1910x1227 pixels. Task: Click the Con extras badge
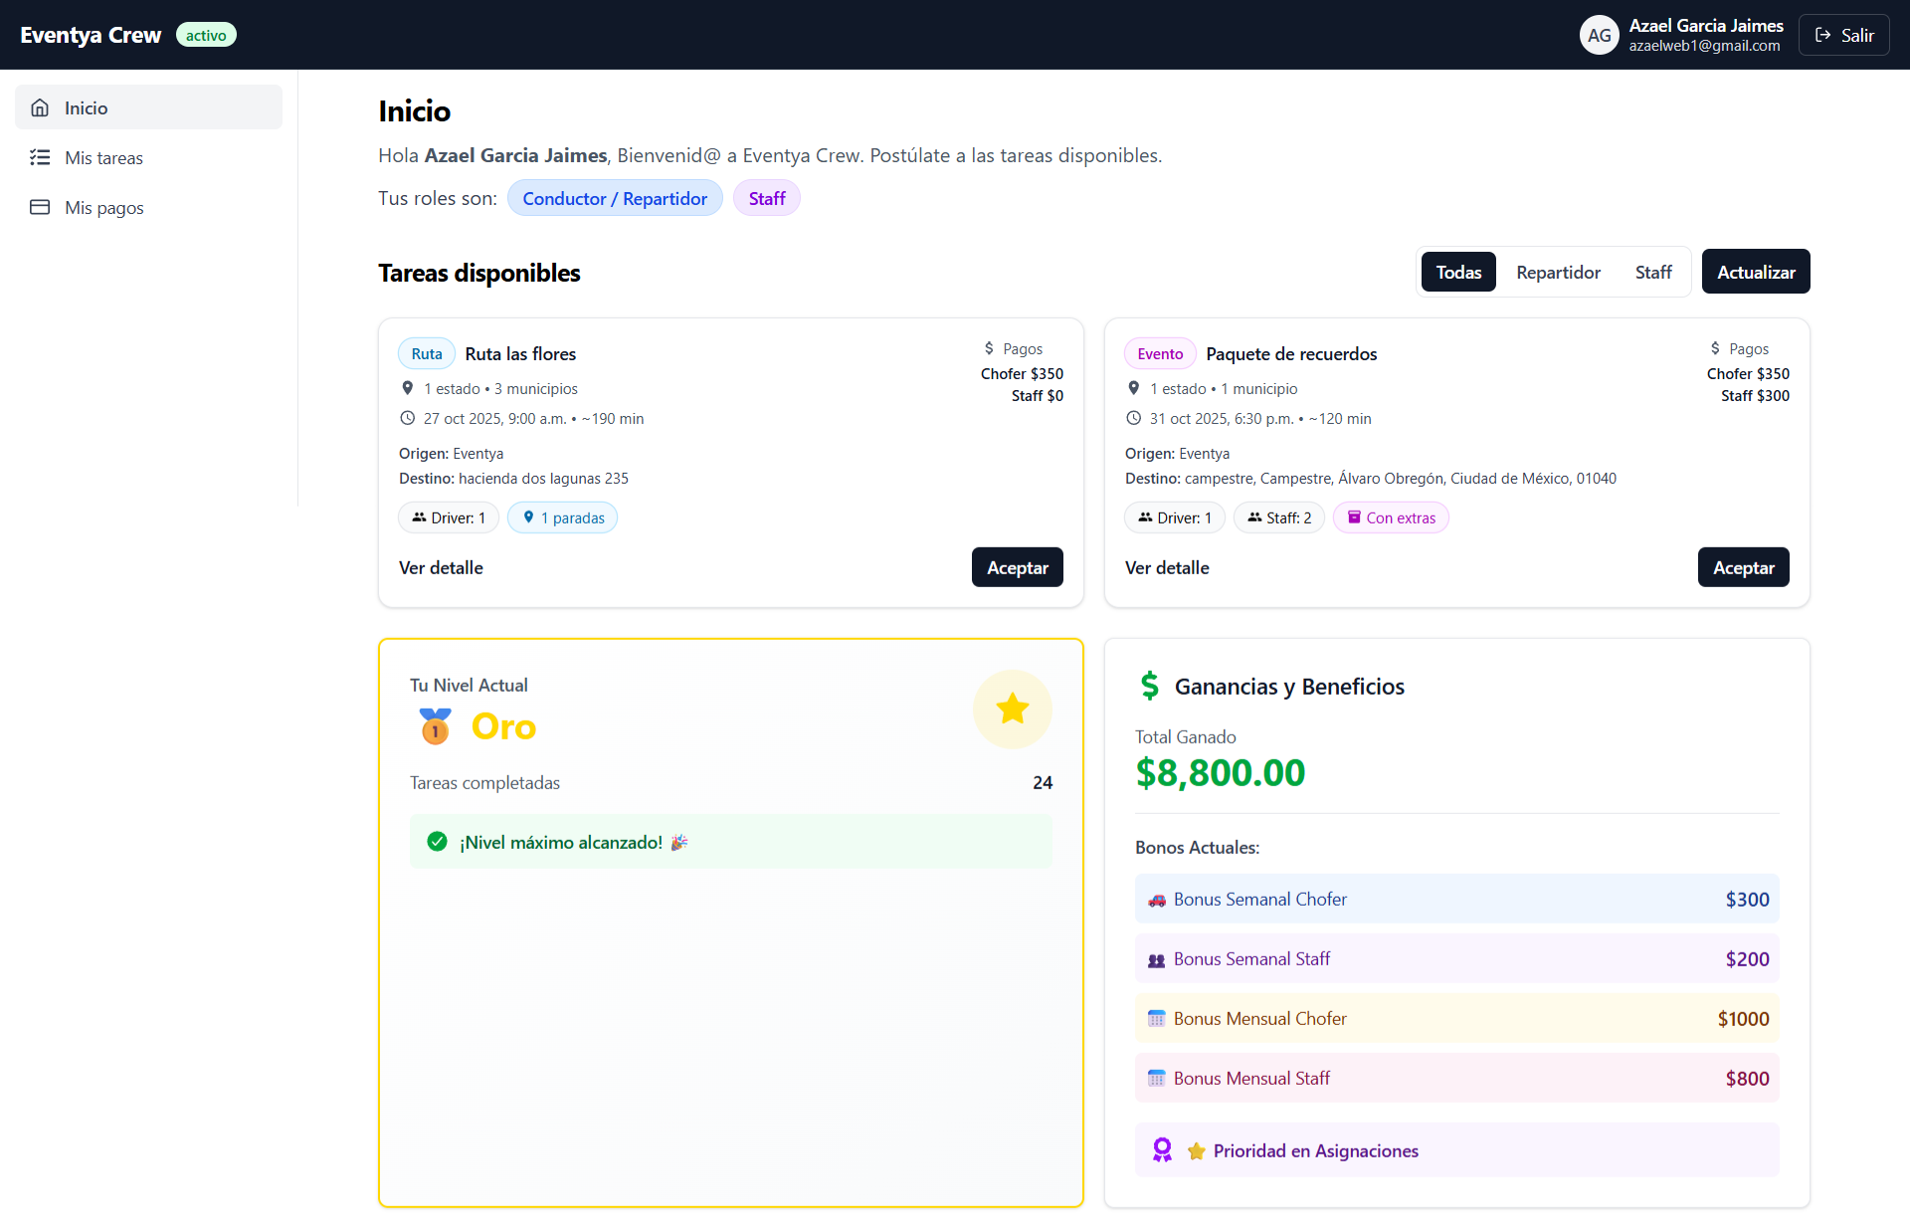[x=1391, y=517]
